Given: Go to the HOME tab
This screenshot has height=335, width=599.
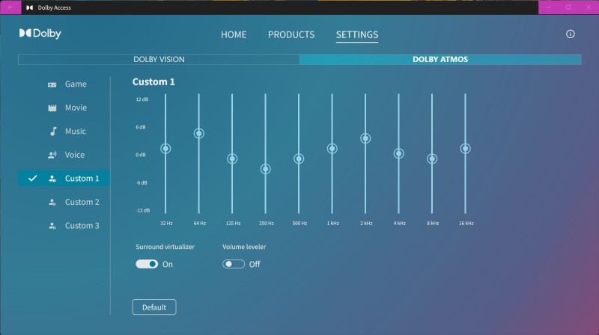Looking at the screenshot, I should pyautogui.click(x=234, y=34).
